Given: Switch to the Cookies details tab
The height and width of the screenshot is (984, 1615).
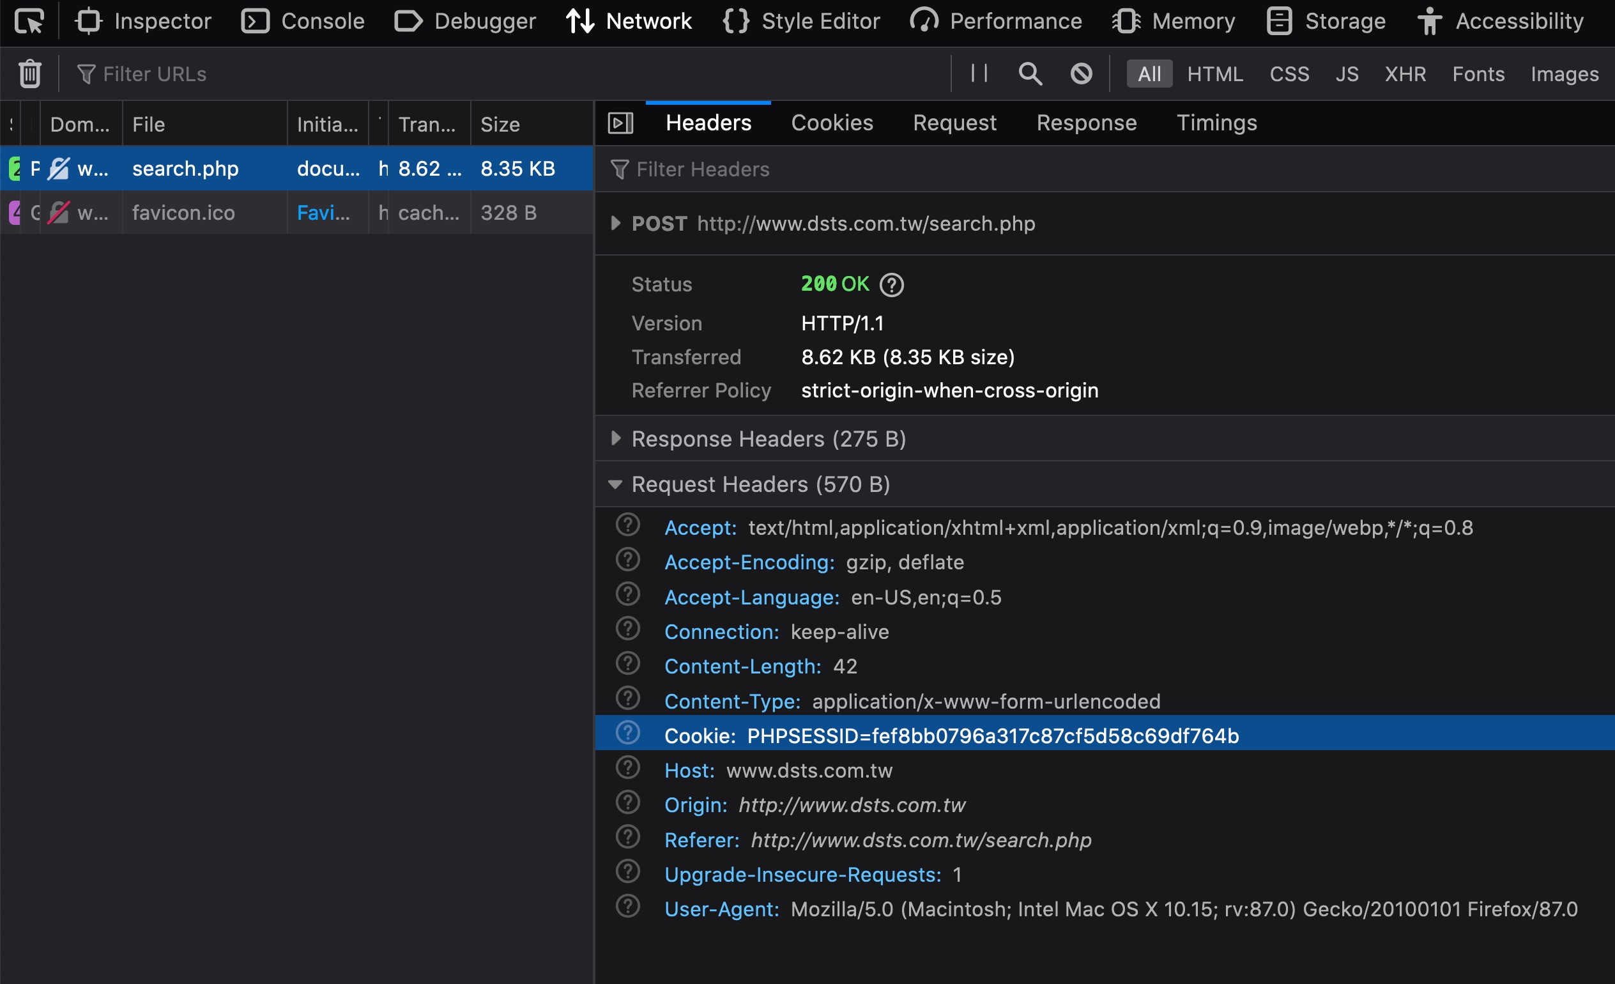Looking at the screenshot, I should pos(832,123).
